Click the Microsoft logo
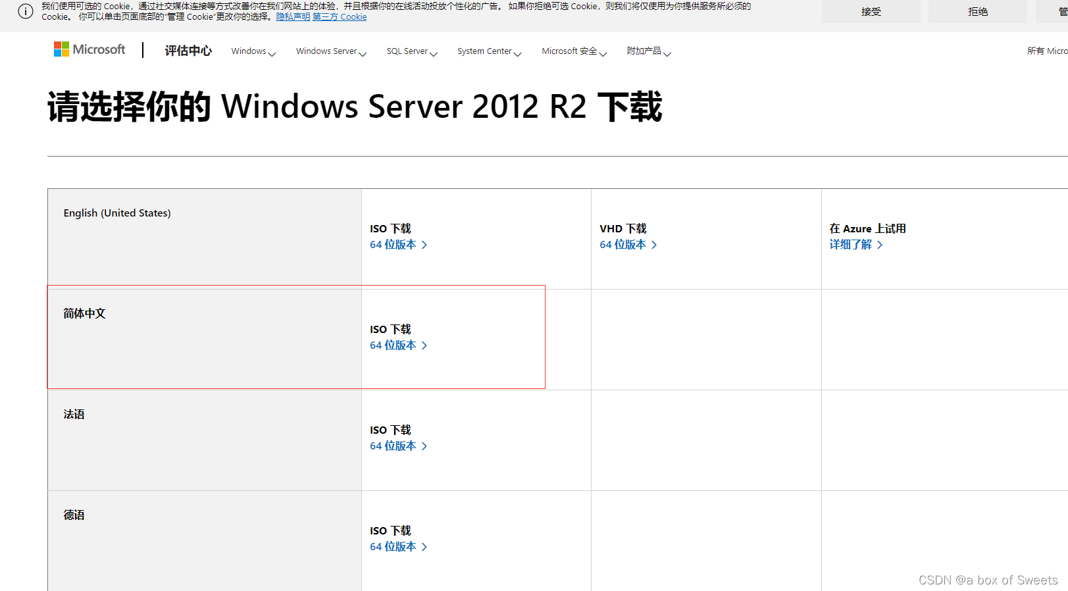The image size is (1068, 591). (89, 49)
